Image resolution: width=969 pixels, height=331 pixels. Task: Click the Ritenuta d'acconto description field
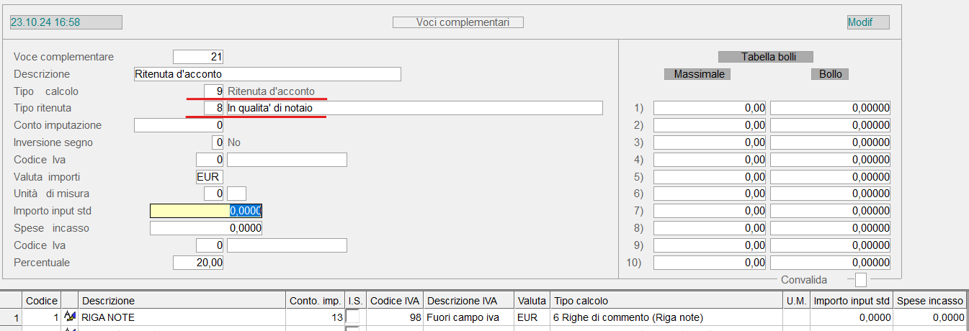[x=267, y=74]
